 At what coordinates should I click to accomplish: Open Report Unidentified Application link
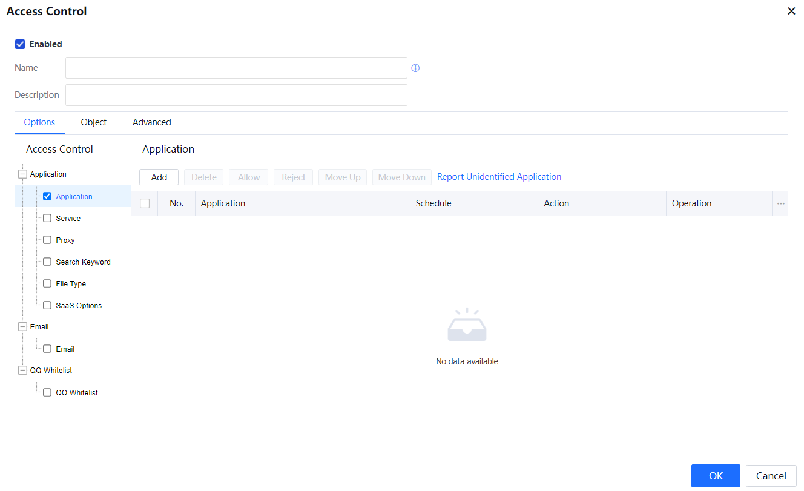499,177
